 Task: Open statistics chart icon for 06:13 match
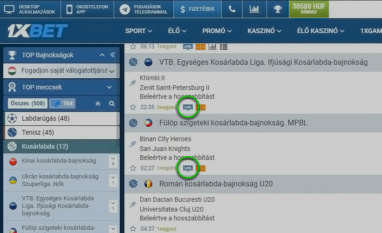(x=212, y=47)
